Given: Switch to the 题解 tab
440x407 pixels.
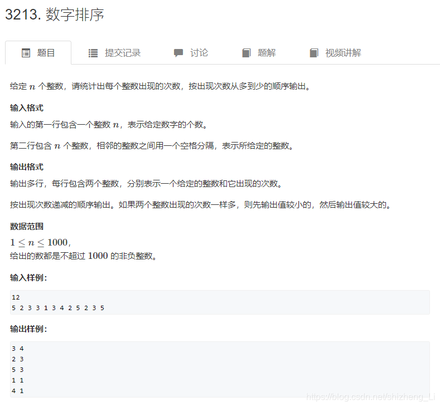Looking at the screenshot, I should (x=259, y=53).
